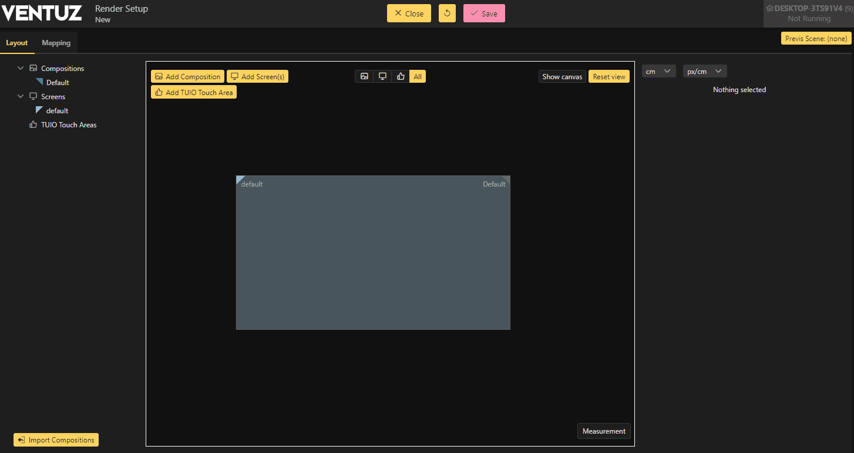
Task: Select the Default composition triangle icon in tree
Action: point(39,82)
